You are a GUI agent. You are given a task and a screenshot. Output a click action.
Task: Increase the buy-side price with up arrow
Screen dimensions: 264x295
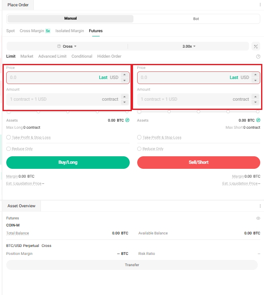pos(124,75)
